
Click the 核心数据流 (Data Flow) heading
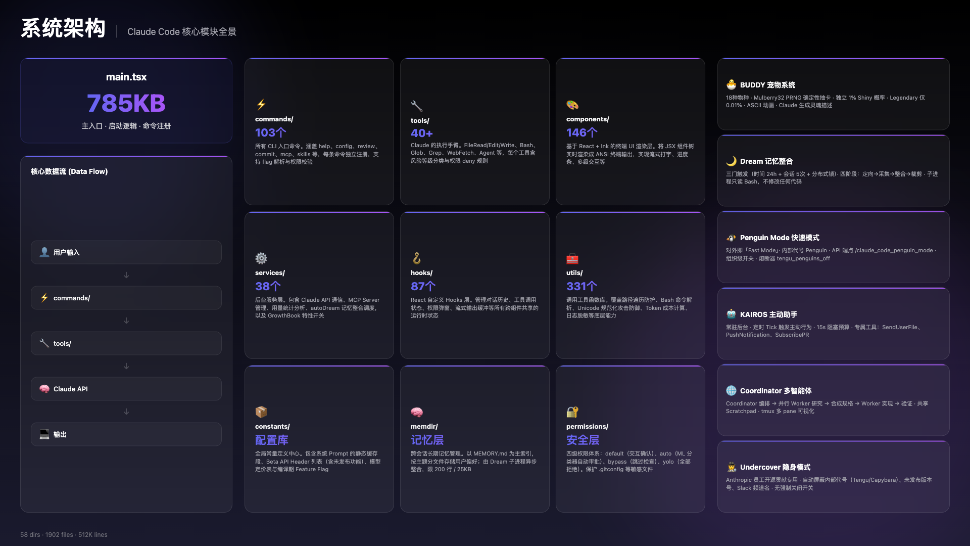[69, 171]
